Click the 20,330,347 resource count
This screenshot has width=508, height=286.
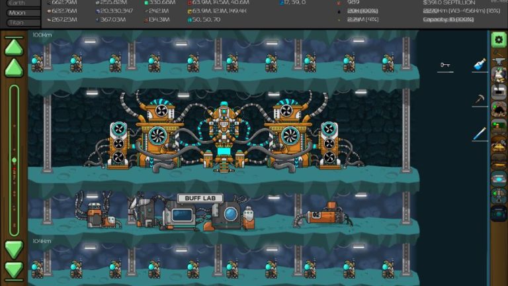[116, 11]
